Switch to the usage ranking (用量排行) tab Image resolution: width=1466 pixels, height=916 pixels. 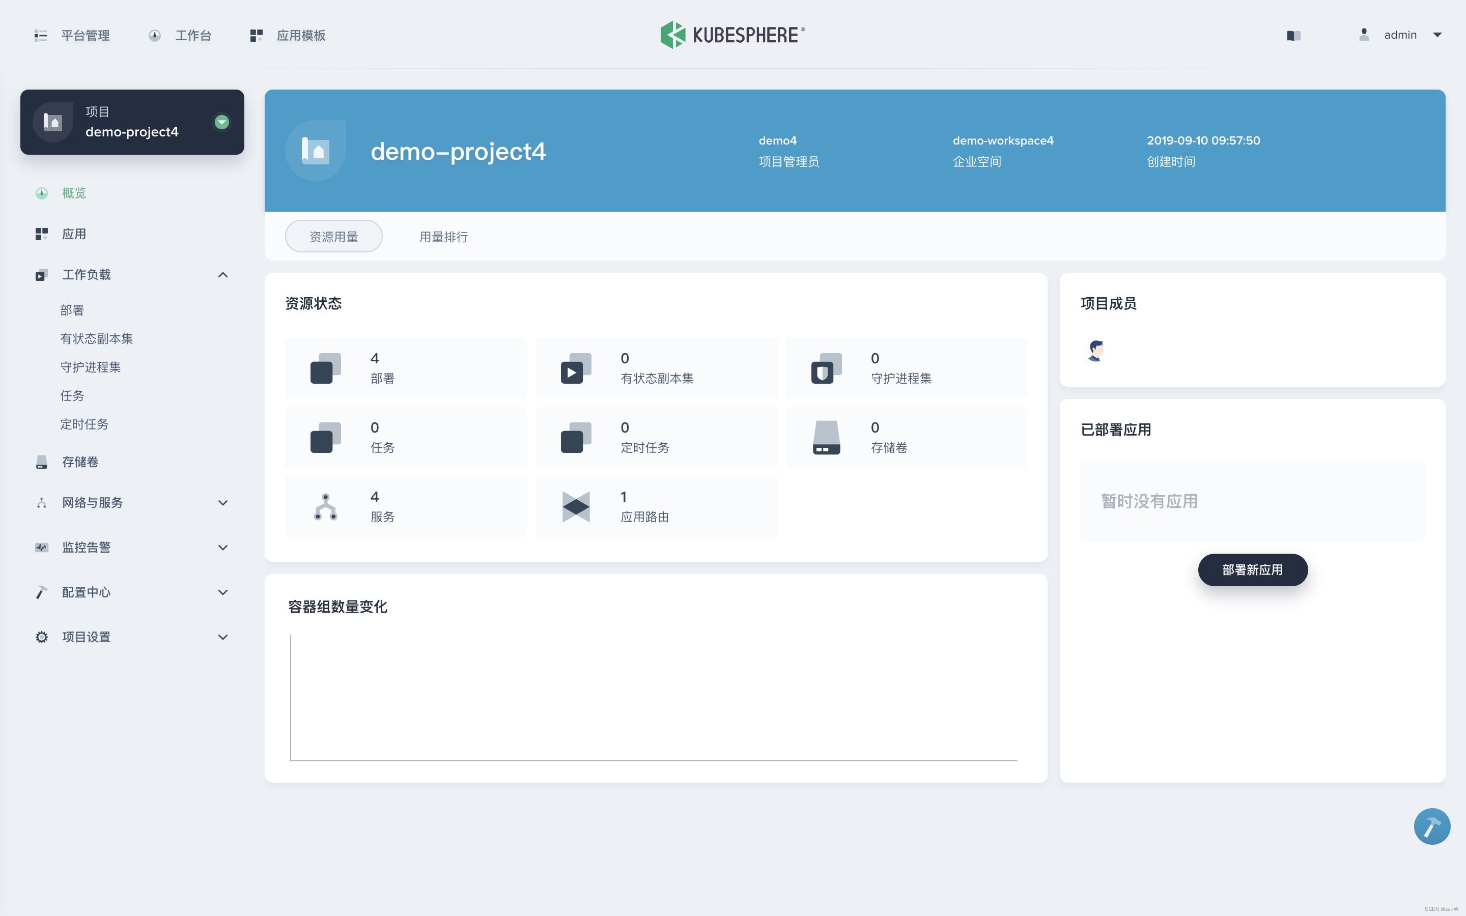pos(443,237)
